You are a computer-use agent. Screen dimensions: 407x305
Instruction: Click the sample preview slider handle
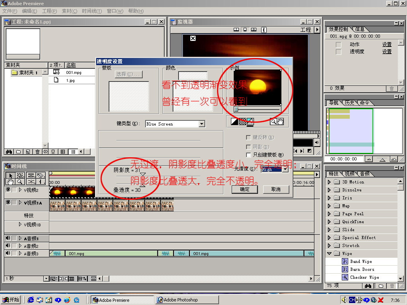[x=236, y=110]
